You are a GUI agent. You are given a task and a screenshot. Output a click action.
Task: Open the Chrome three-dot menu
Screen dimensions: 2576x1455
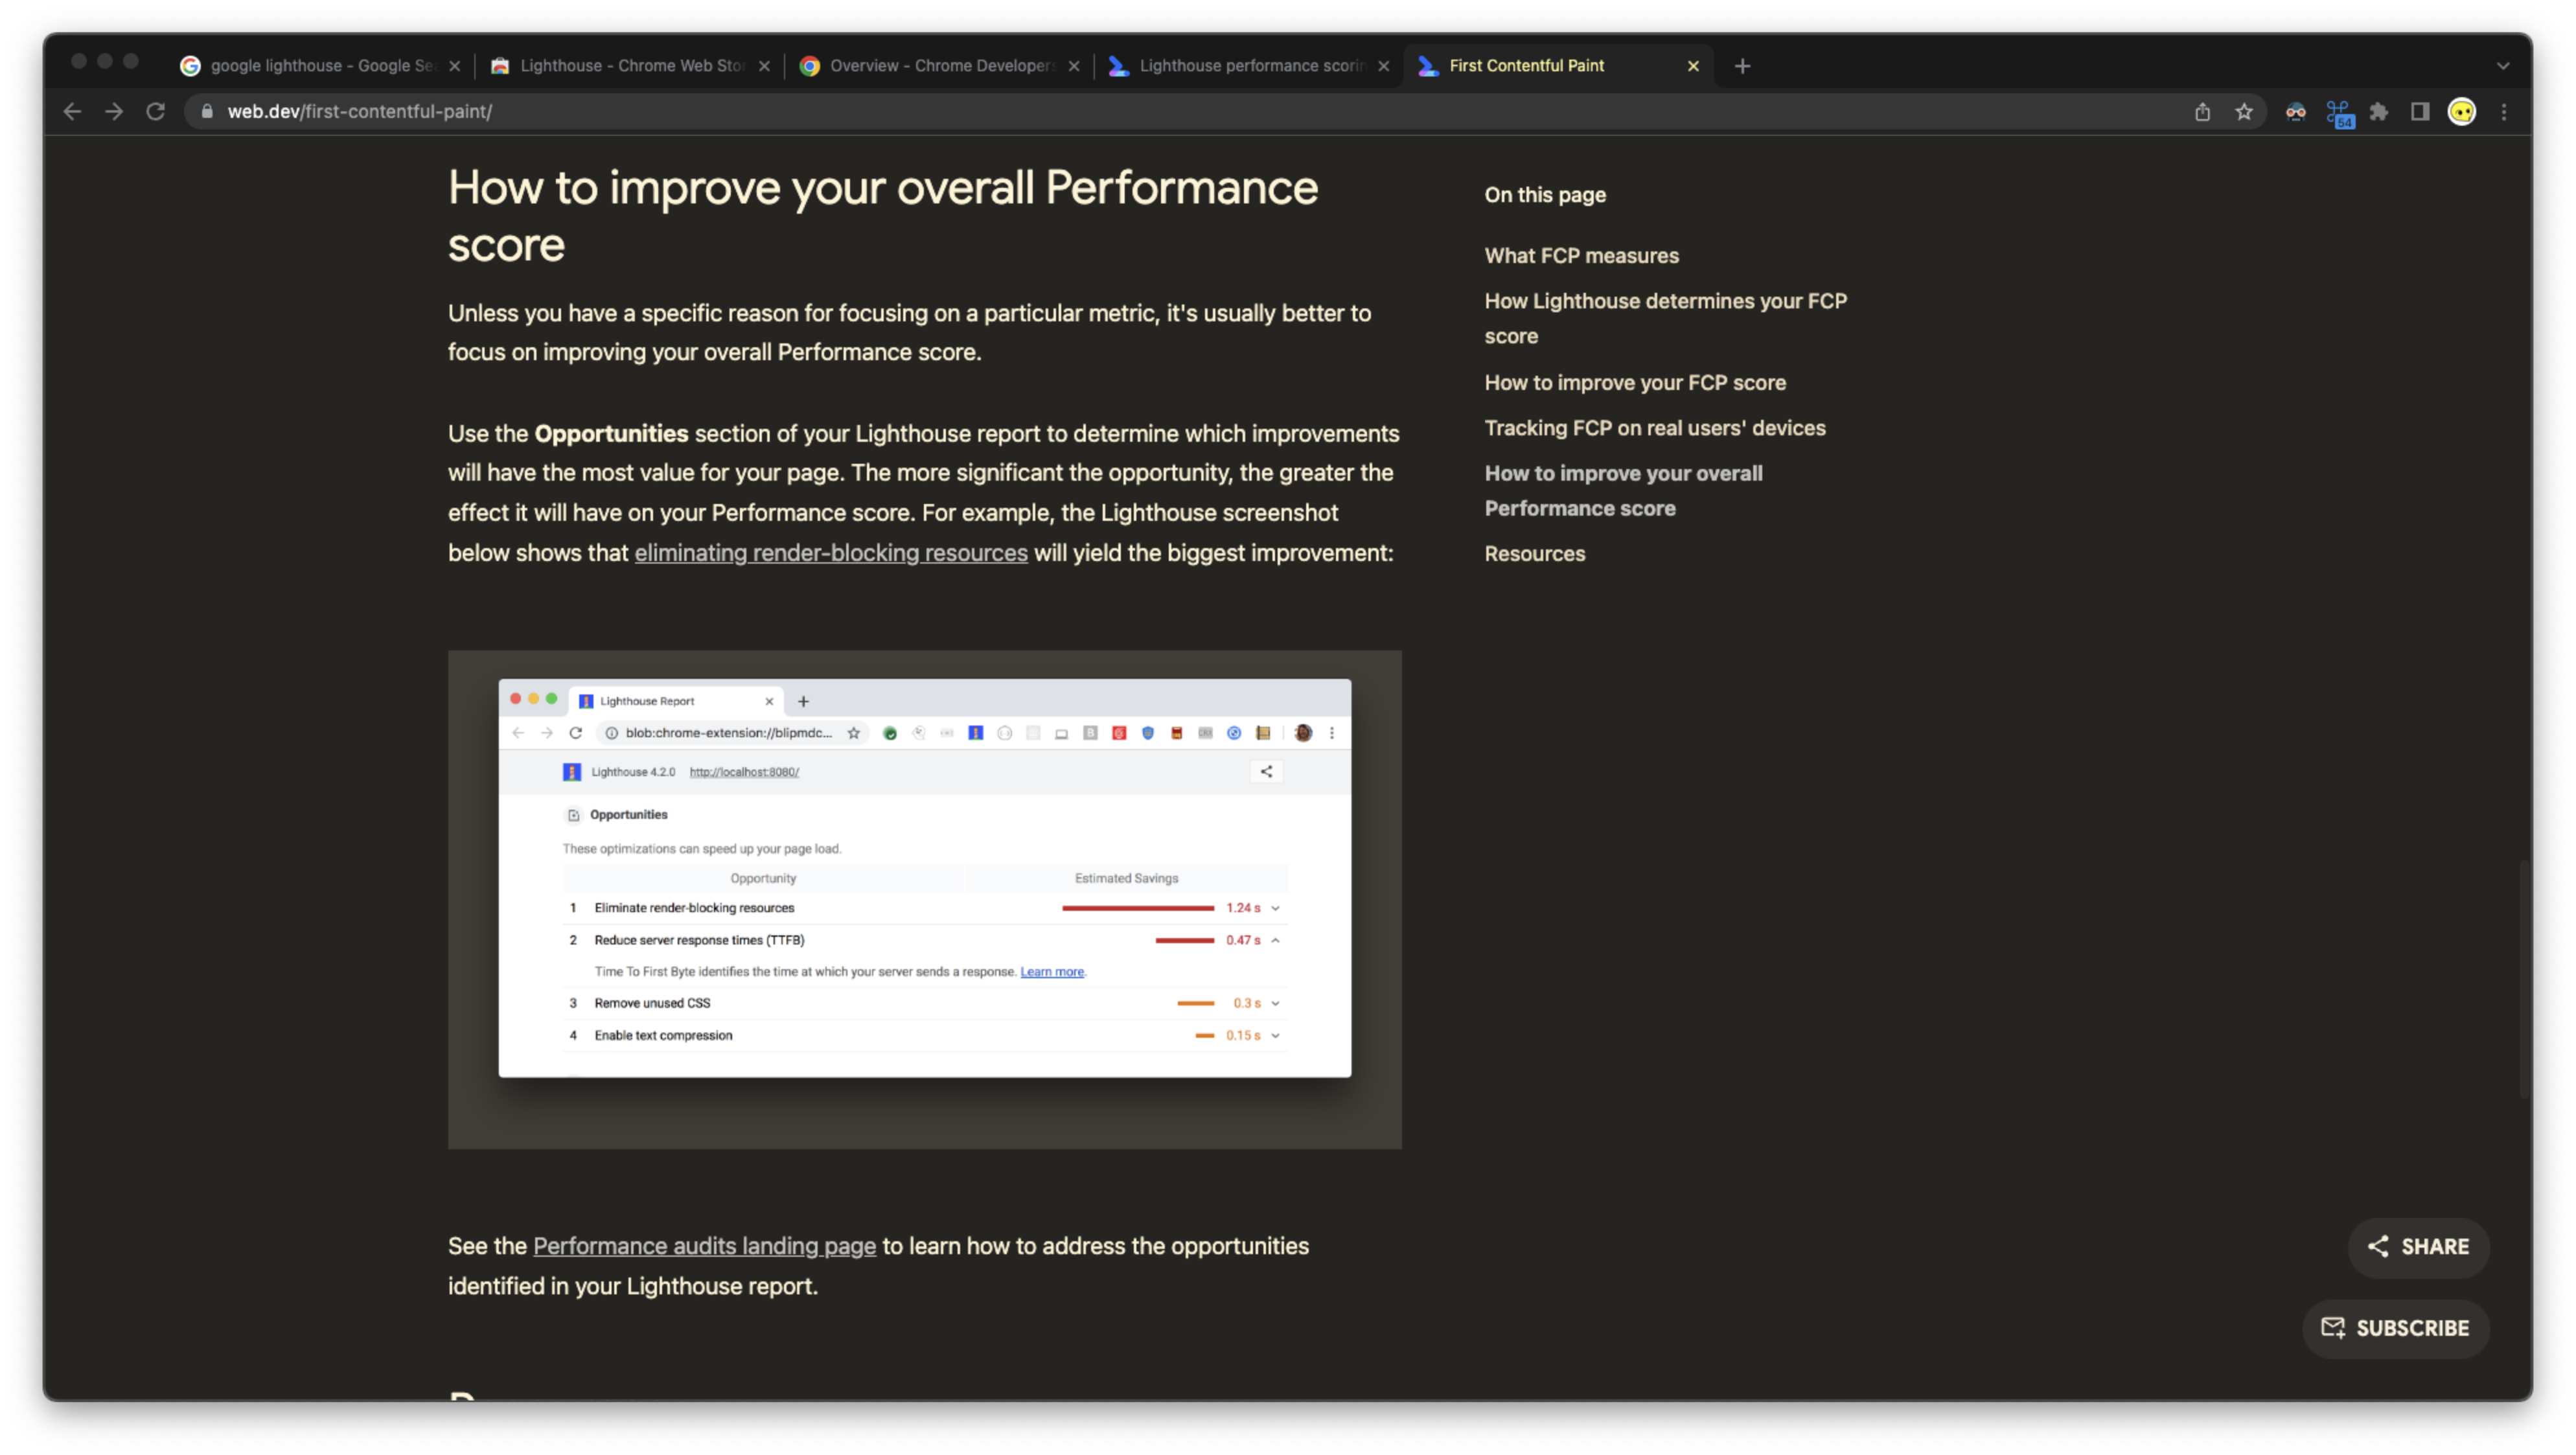coord(2504,112)
